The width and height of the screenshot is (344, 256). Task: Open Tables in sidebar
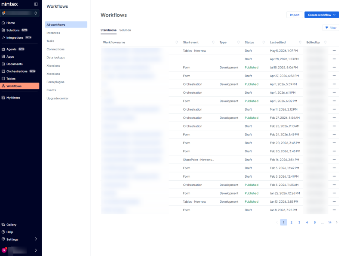pos(11,79)
